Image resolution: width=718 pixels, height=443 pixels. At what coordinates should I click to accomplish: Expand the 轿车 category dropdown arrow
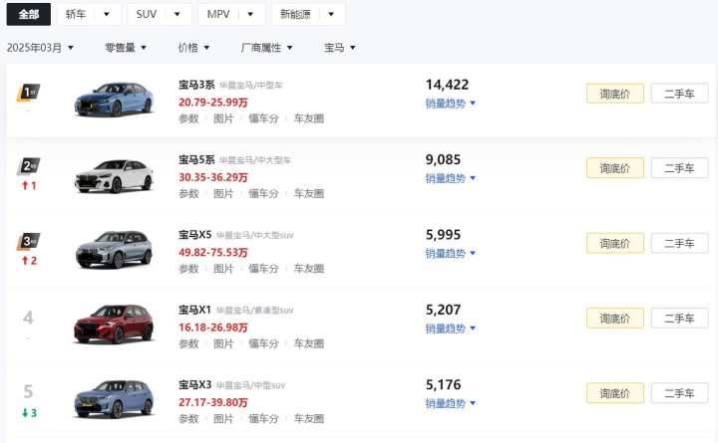(x=107, y=14)
